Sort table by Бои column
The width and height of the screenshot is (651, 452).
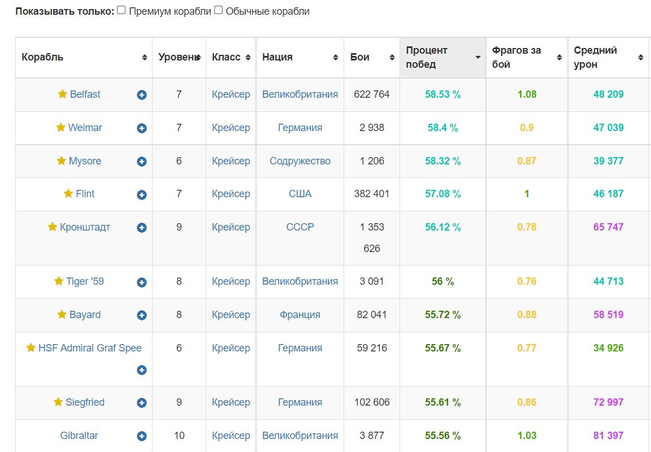point(372,57)
